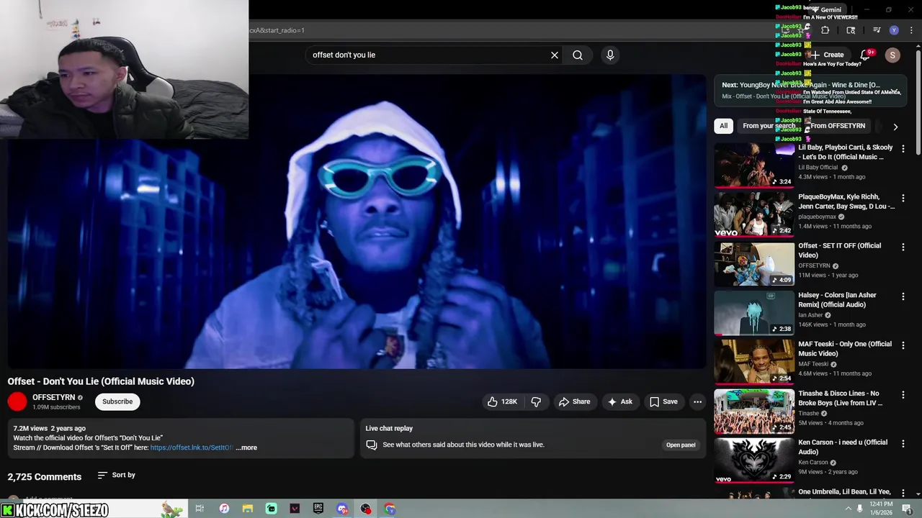Open options menu for Offset SET IT OFF
Screen dimensions: 922x518
click(x=903, y=247)
